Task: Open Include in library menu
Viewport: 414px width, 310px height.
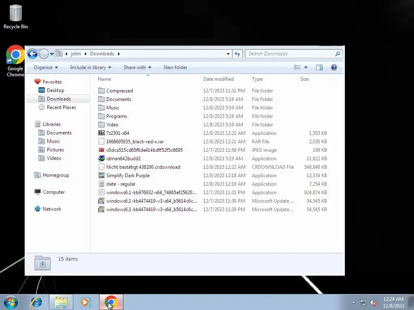Action: (x=91, y=67)
